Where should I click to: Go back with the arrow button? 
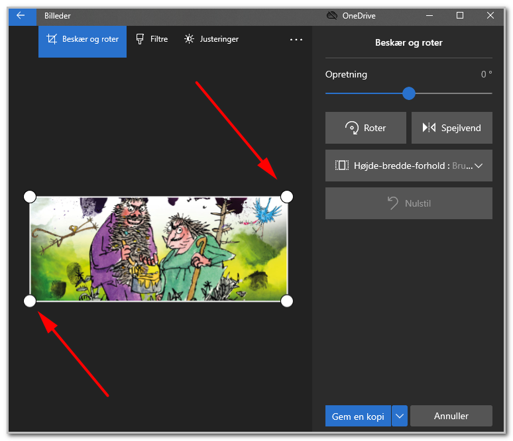(23, 16)
